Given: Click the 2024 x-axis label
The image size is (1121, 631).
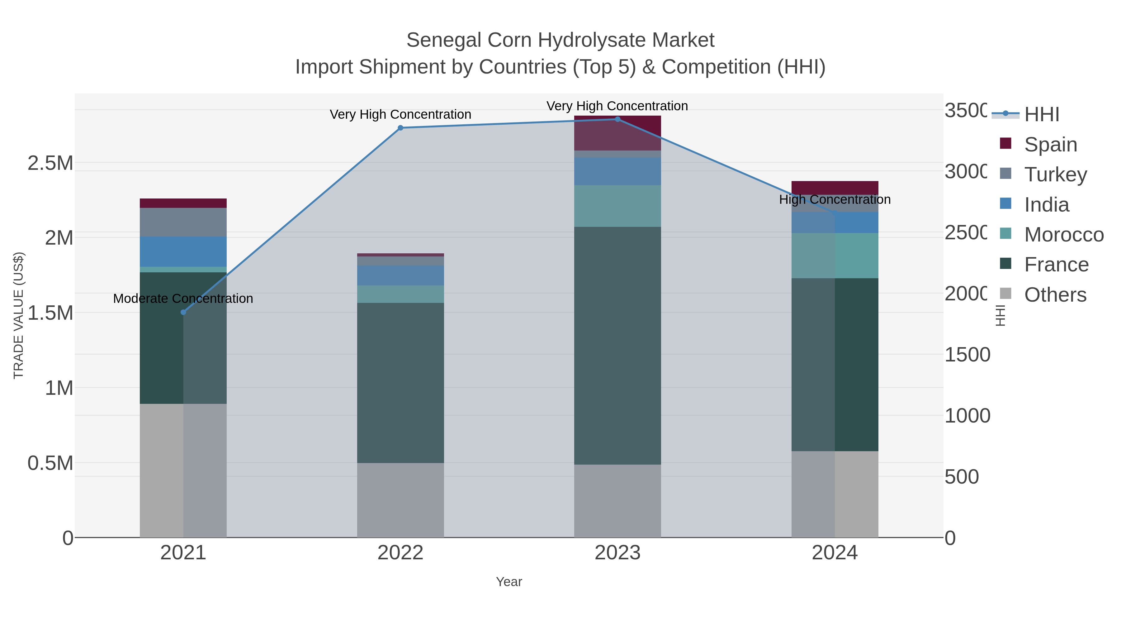Looking at the screenshot, I should pyautogui.click(x=835, y=553).
